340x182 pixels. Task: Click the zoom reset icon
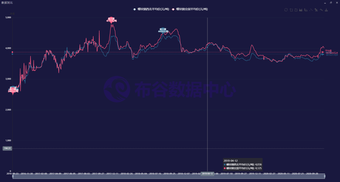pos(296,10)
